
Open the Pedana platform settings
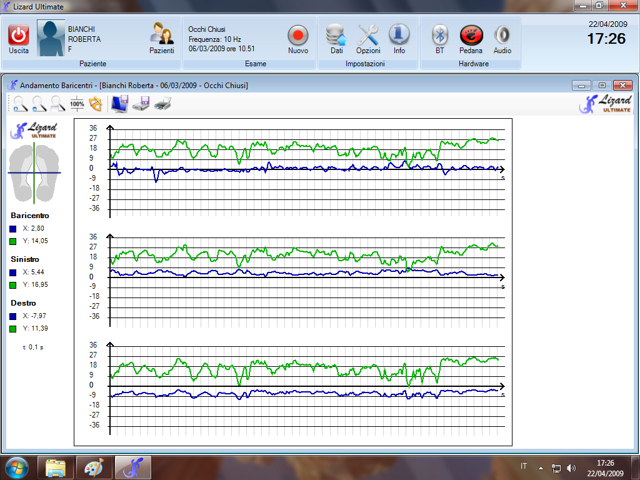tap(471, 36)
